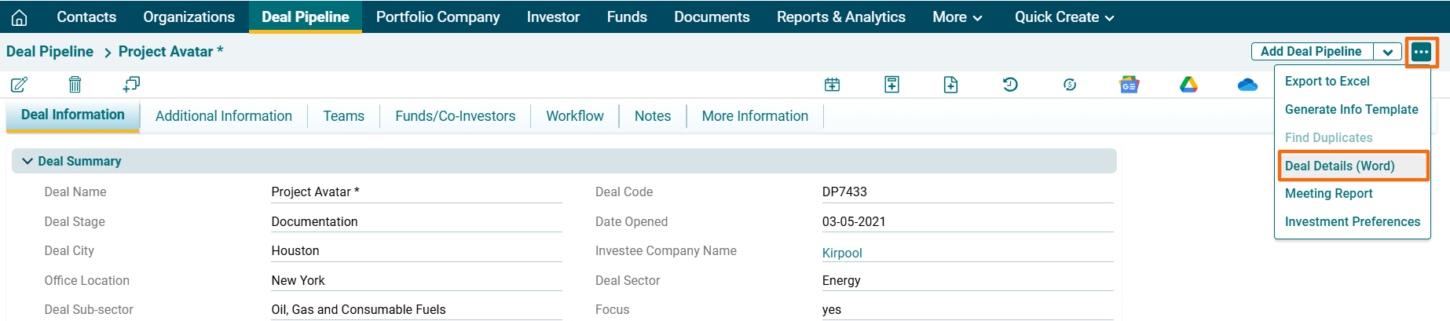Open the Quick Create dropdown
This screenshot has width=1450, height=321.
pos(1064,17)
